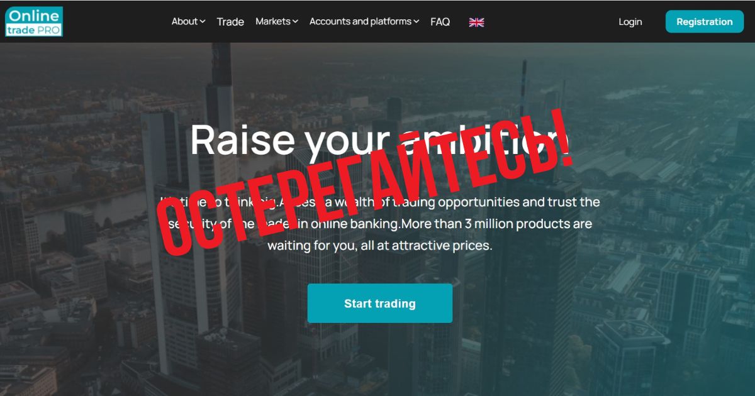Select Accounts and platforms menu label
Image resolution: width=755 pixels, height=396 pixels.
pyautogui.click(x=361, y=21)
